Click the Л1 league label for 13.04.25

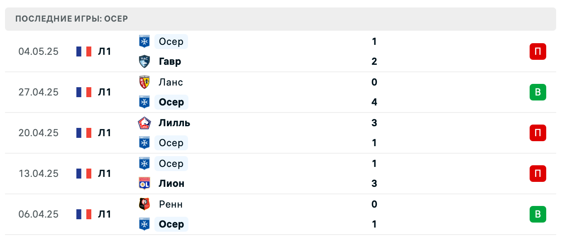(105, 174)
